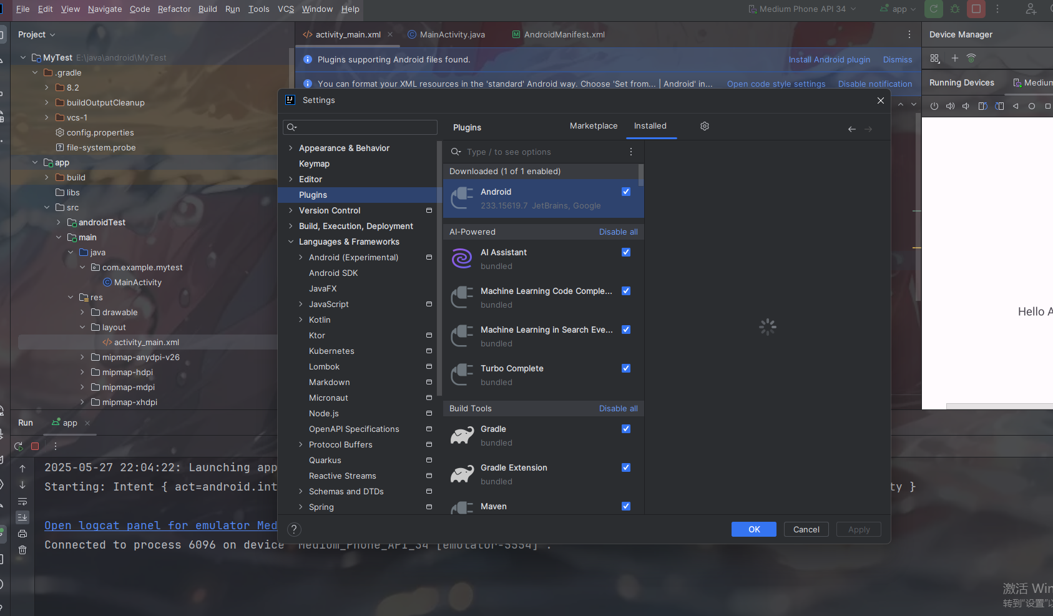
Task: Click the add device plus icon
Action: tap(954, 58)
